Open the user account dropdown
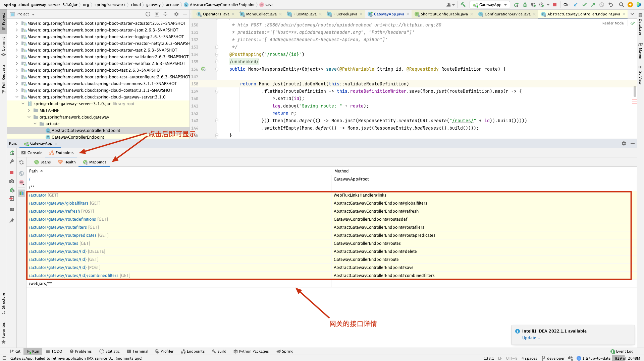Screen dimensions: 644x361 point(450,5)
